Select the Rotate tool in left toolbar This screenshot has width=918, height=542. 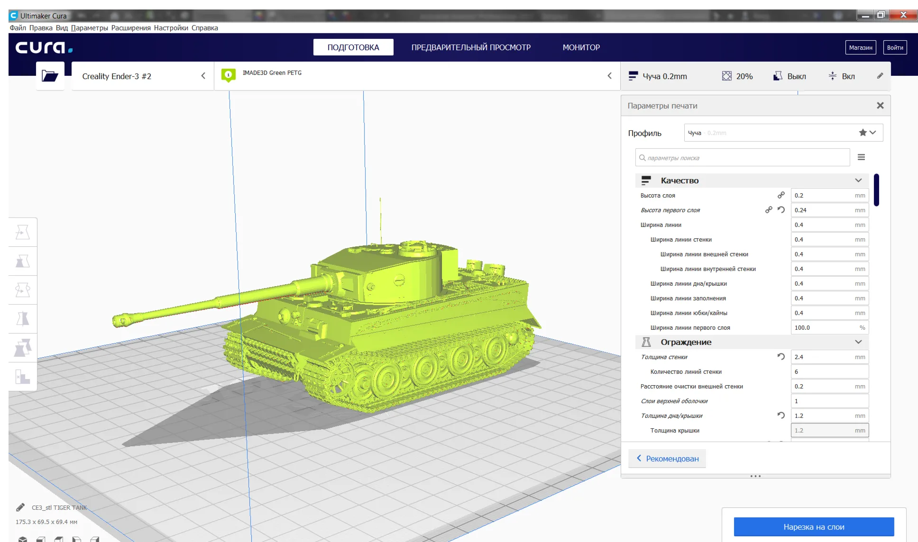point(23,290)
